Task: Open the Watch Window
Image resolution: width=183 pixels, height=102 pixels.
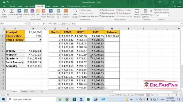Action: coord(137,13)
